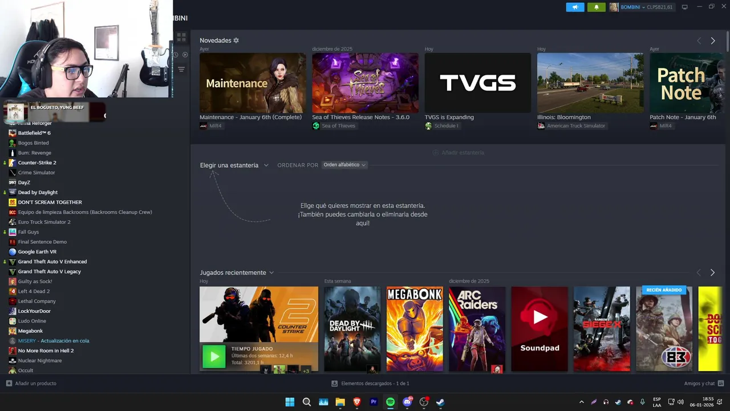Open the Maintenance news thumbnail

253,83
